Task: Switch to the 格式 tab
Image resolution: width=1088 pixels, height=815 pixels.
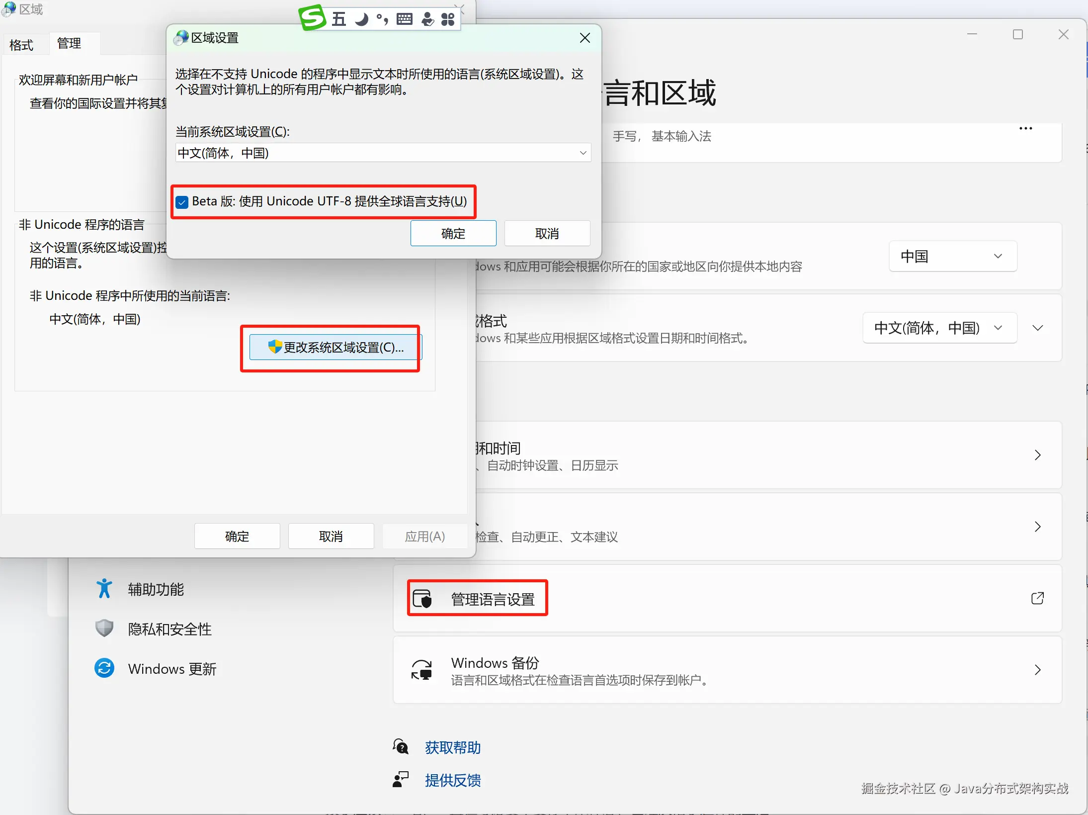Action: pos(21,45)
